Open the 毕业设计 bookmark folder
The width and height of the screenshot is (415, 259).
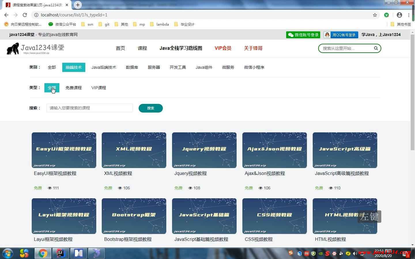click(184, 24)
